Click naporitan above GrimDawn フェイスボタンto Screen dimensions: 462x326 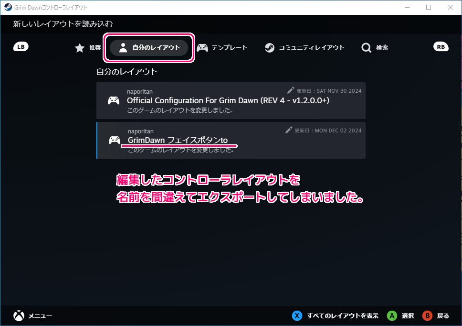coord(140,131)
